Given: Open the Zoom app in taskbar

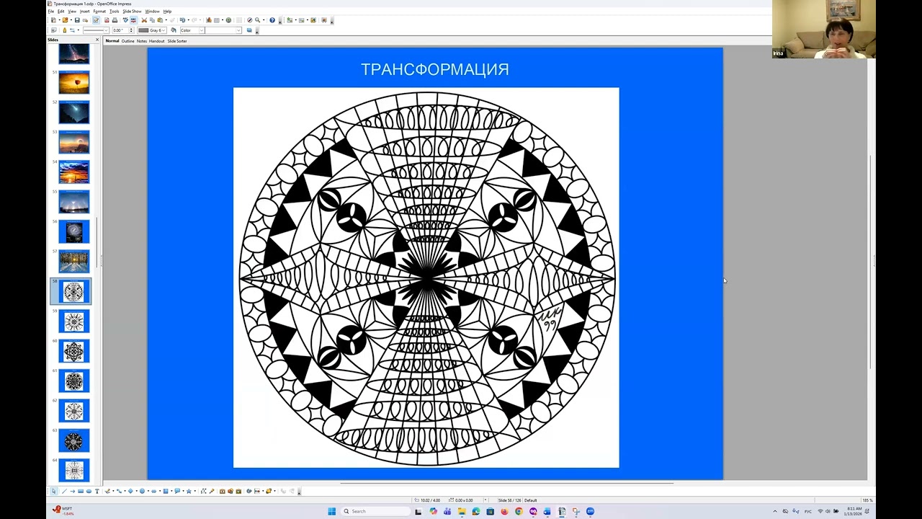Looking at the screenshot, I should [x=590, y=511].
